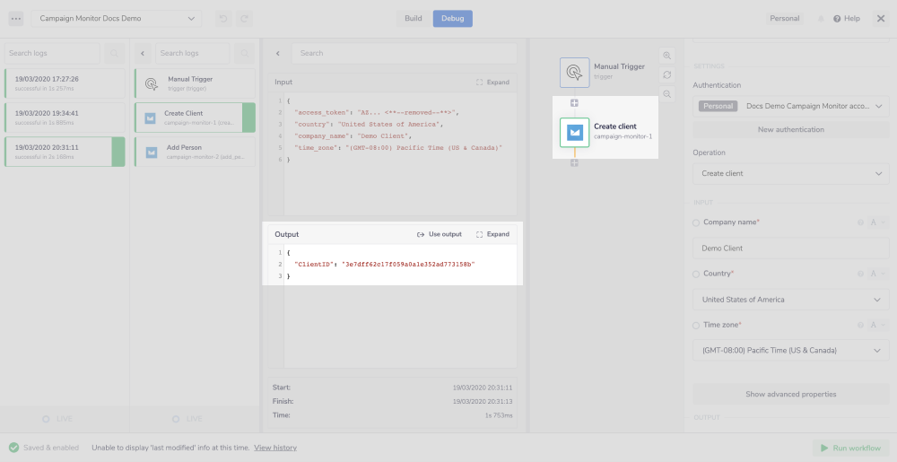Select the Time zone radio button
The width and height of the screenshot is (897, 462).
[x=697, y=325]
